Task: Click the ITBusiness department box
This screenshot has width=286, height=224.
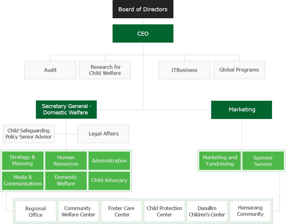Action: click(x=184, y=70)
